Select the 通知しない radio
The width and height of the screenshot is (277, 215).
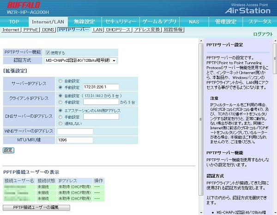pos(60,123)
